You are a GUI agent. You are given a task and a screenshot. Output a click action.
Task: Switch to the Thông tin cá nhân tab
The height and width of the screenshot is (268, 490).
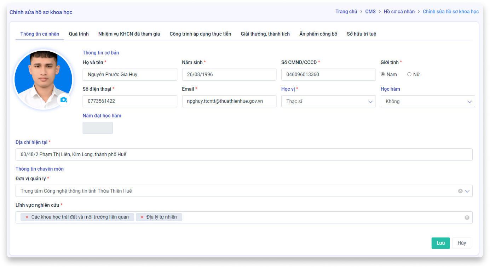pyautogui.click(x=40, y=34)
